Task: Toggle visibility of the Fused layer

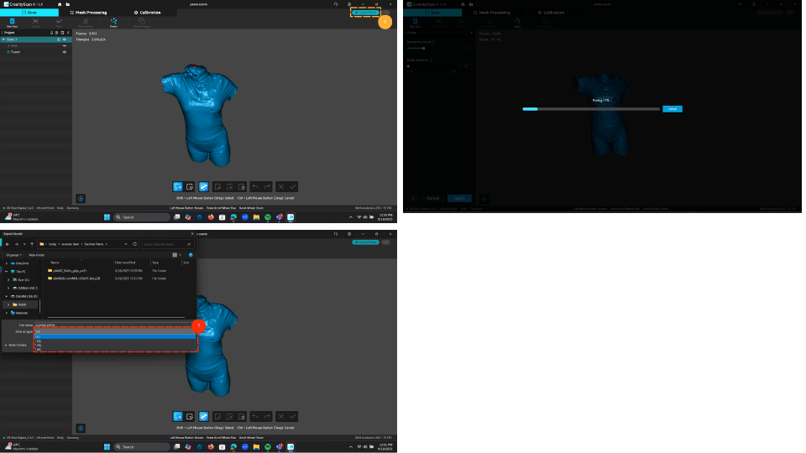Action: (x=65, y=52)
